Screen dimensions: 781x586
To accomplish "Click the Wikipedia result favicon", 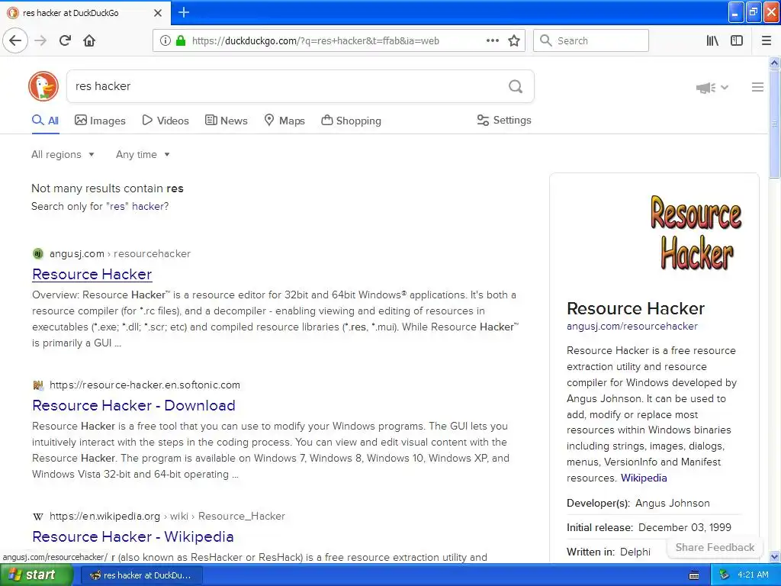I will tap(38, 517).
